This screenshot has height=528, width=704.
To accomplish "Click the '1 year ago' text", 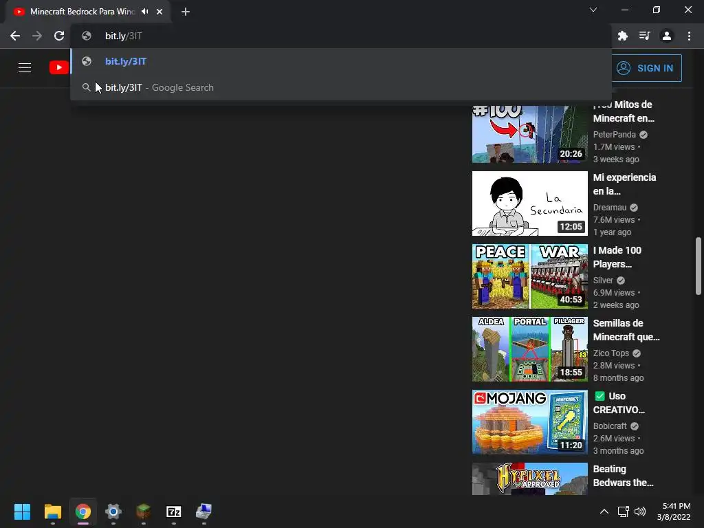I will (612, 232).
